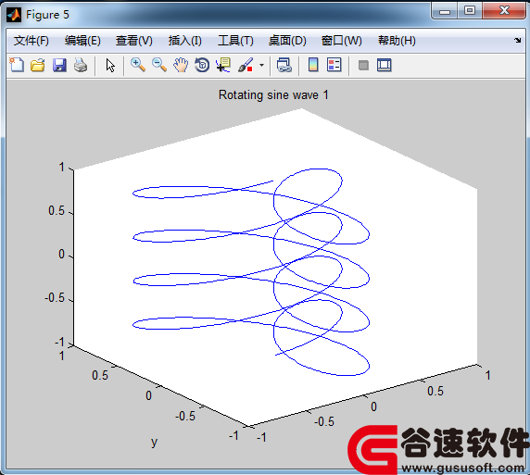Viewport: 530px width, 475px height.
Task: Open the 工具(T) menu
Action: coord(235,41)
